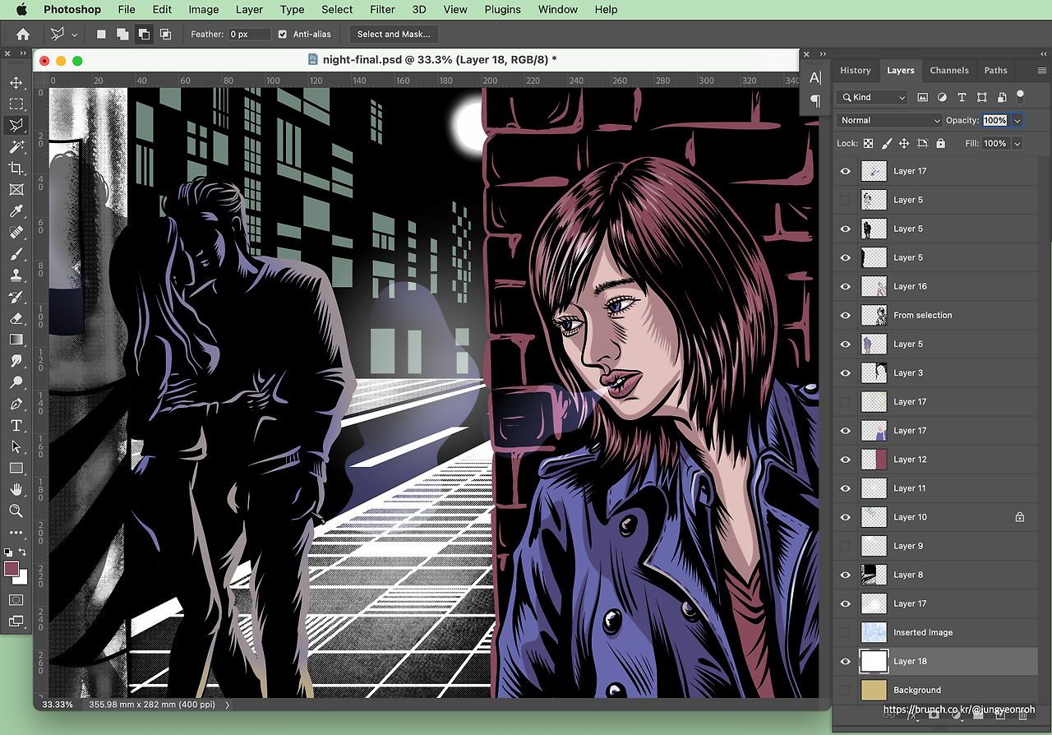Click the Select and Mask button
The width and height of the screenshot is (1052, 735).
393,35
